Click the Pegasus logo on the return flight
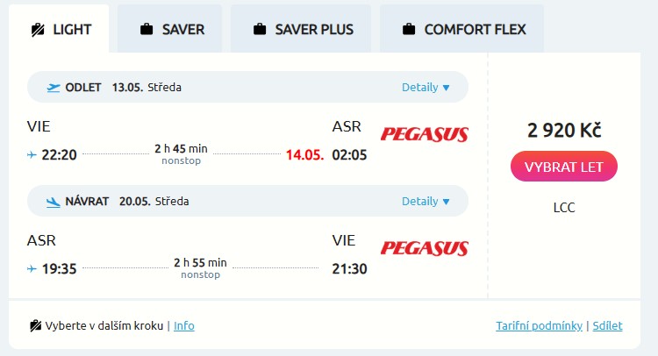 [424, 248]
